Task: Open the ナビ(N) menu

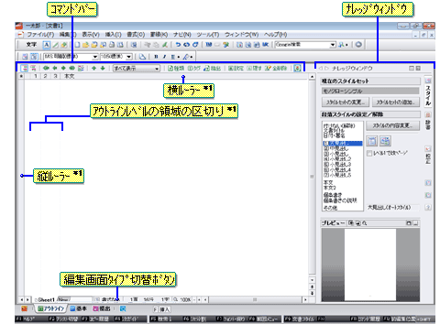Action: [x=182, y=35]
